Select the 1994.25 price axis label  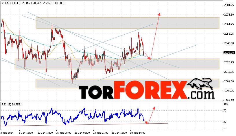[x=229, y=91]
